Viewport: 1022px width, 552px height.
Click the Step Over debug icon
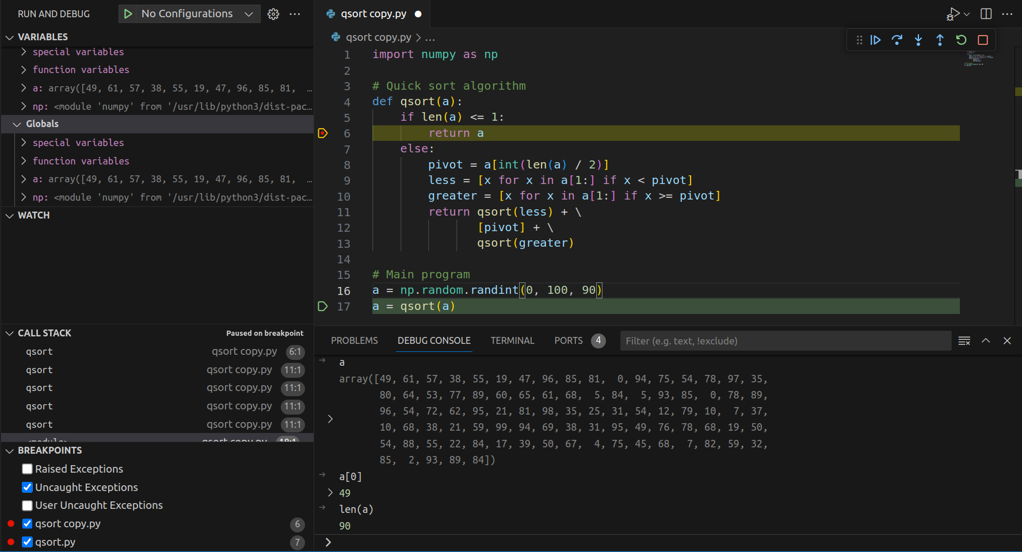[897, 40]
